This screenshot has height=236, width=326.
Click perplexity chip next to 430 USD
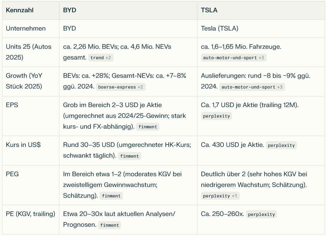[281, 145]
